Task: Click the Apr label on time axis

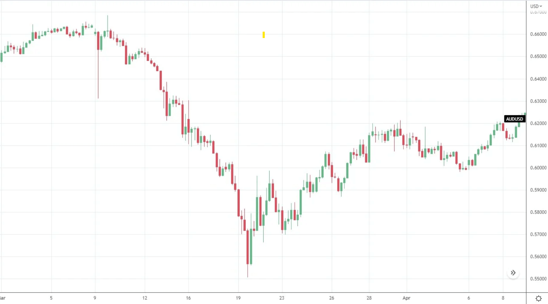Action: (x=406, y=298)
